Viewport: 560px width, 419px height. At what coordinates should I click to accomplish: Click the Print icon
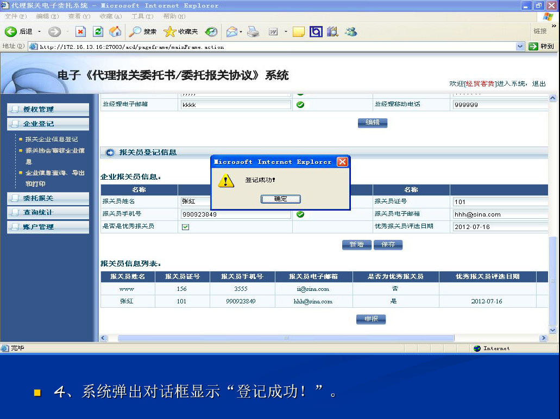[x=253, y=32]
